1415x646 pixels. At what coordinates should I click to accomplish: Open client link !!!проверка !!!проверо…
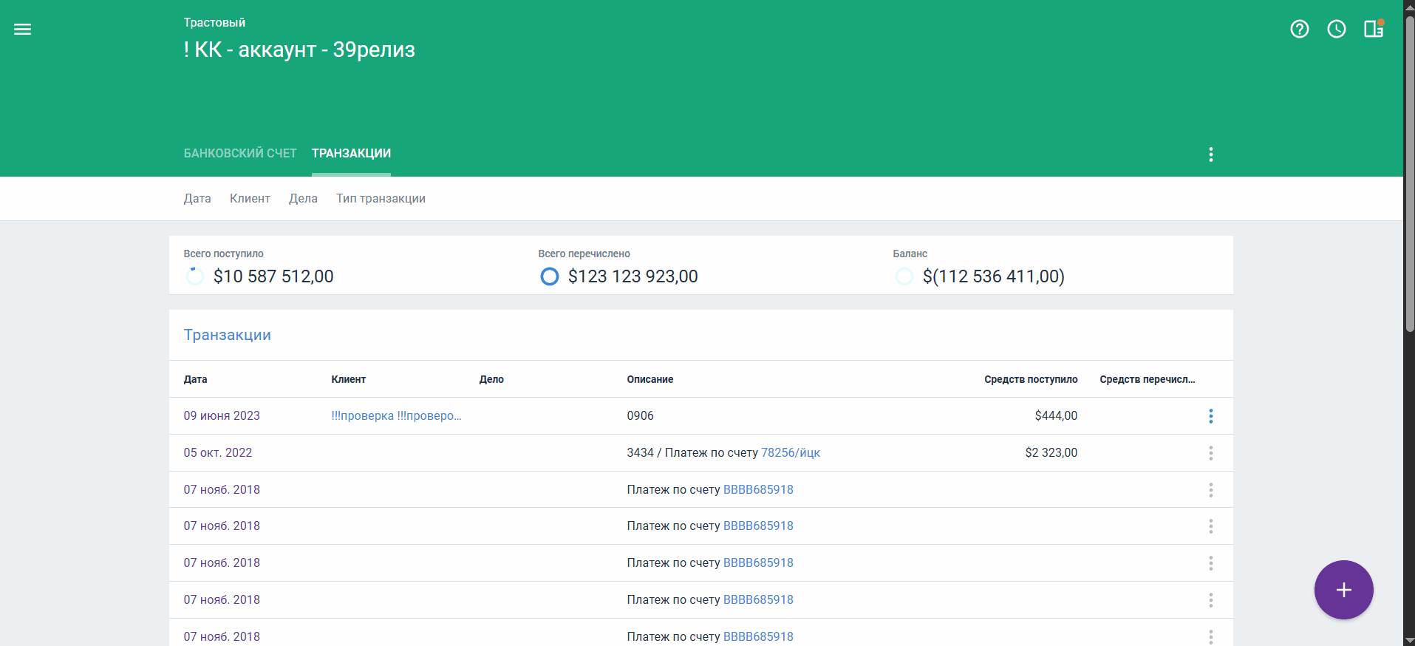coord(396,416)
